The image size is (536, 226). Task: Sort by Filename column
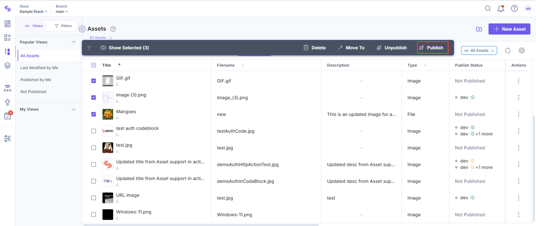(x=243, y=65)
